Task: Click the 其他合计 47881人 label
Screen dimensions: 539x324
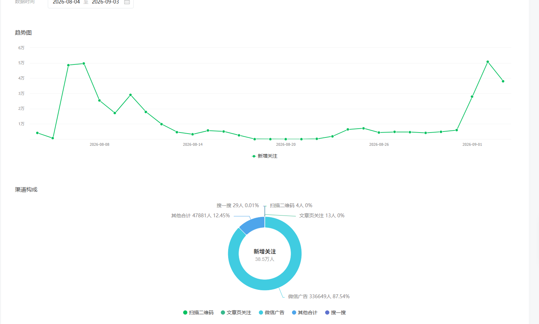Action: click(x=201, y=216)
